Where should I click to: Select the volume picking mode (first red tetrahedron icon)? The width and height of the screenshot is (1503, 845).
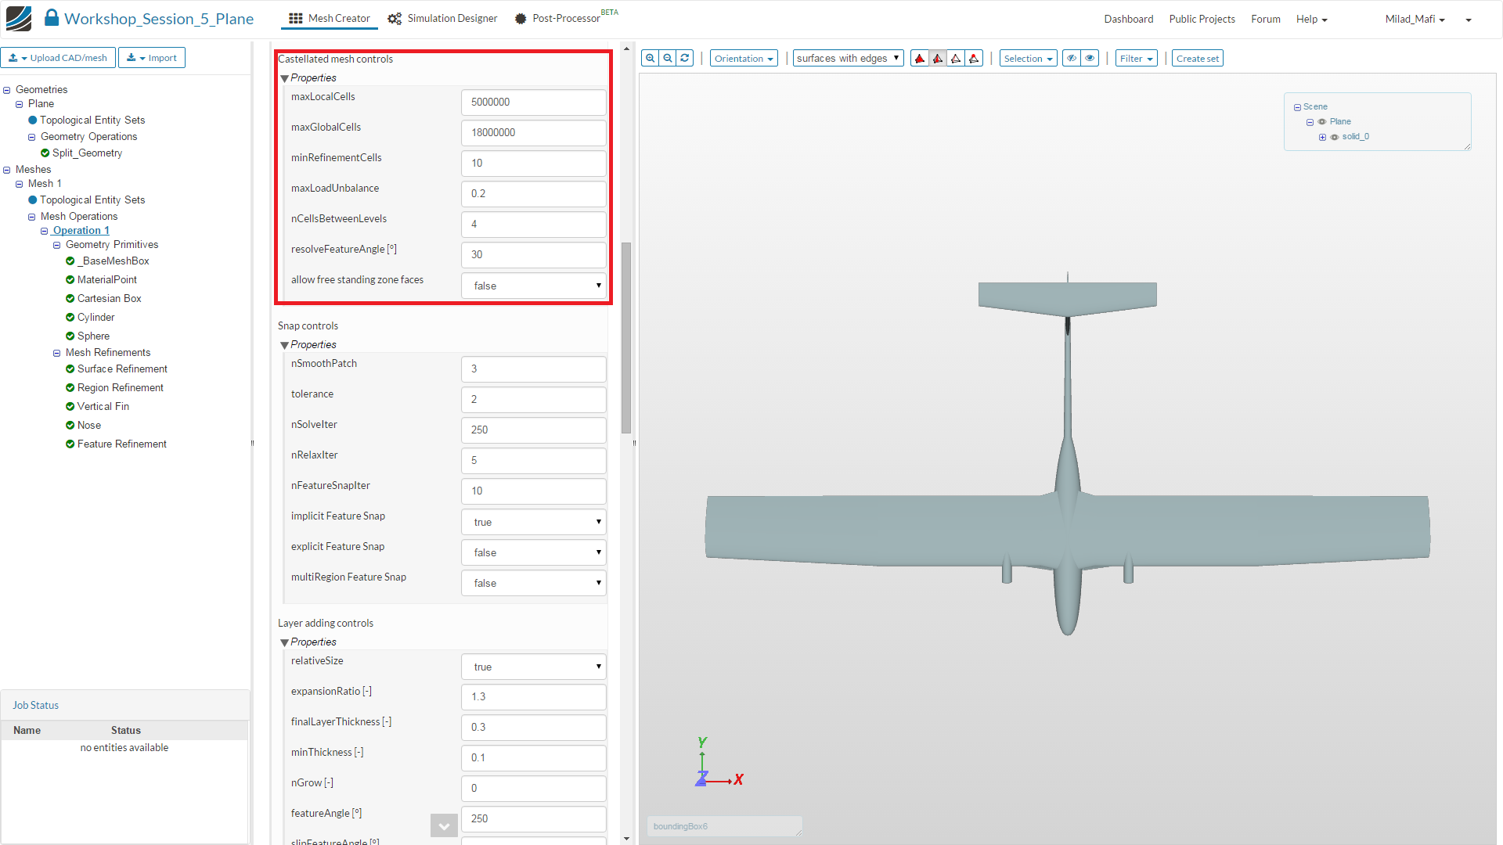click(920, 59)
